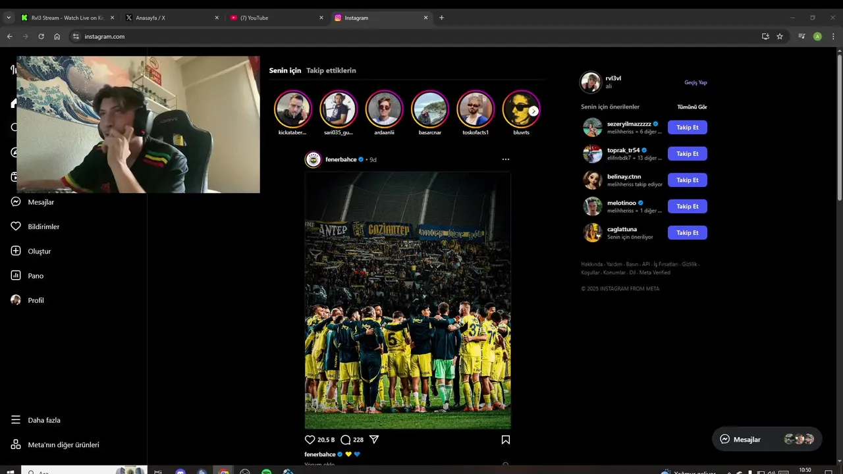843x474 pixels.
Task: Click Geçiş Yap to switch account
Action: [695, 82]
